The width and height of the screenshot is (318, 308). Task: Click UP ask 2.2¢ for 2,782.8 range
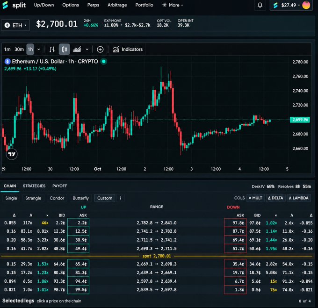(78, 222)
